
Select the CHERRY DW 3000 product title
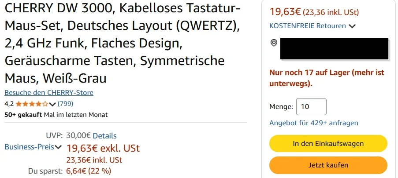click(123, 44)
